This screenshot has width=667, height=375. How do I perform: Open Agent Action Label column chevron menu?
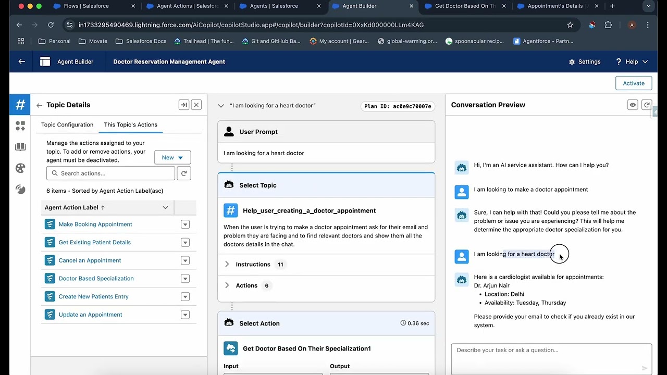165,207
